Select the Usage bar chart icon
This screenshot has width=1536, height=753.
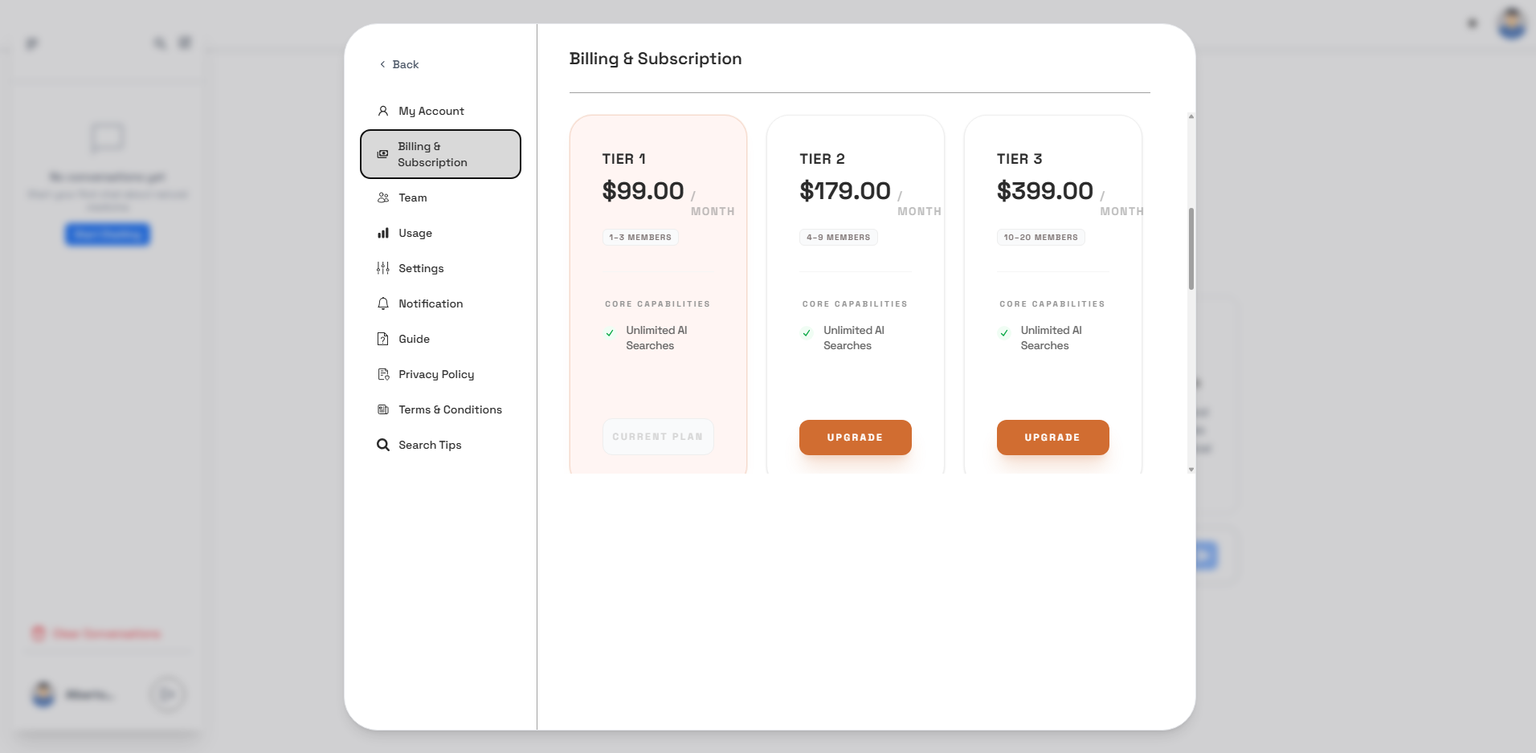pyautogui.click(x=383, y=233)
